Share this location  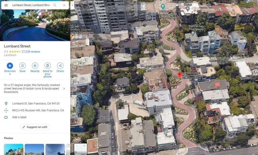click(60, 65)
